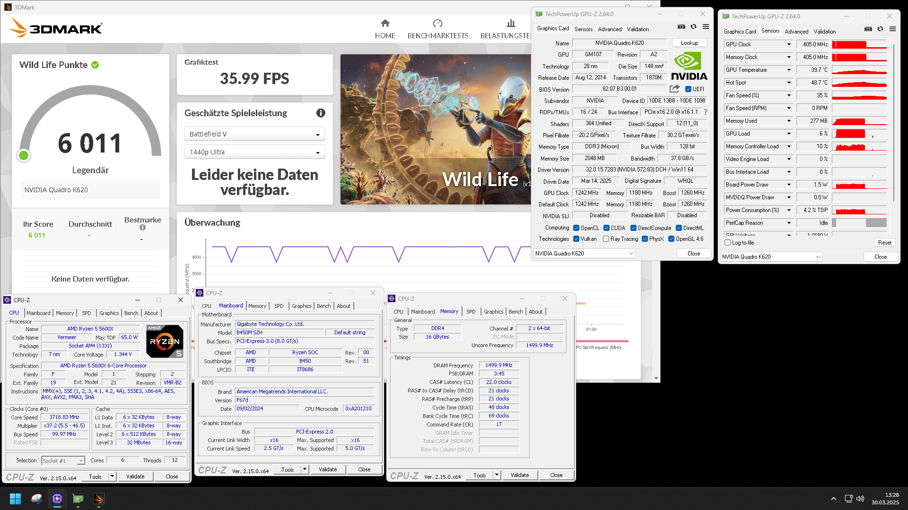Open the BELASTUNGSTESTS bar chart icon
This screenshot has height=510, width=908.
[511, 23]
